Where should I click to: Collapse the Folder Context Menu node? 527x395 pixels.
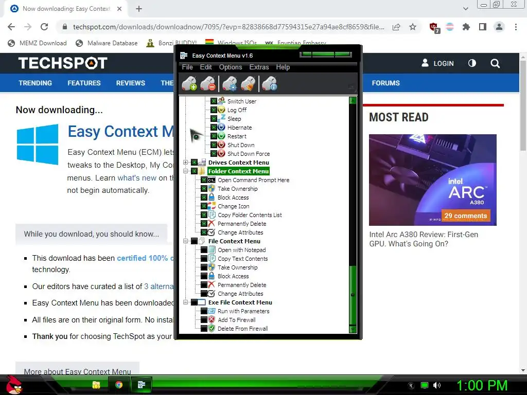click(x=185, y=171)
